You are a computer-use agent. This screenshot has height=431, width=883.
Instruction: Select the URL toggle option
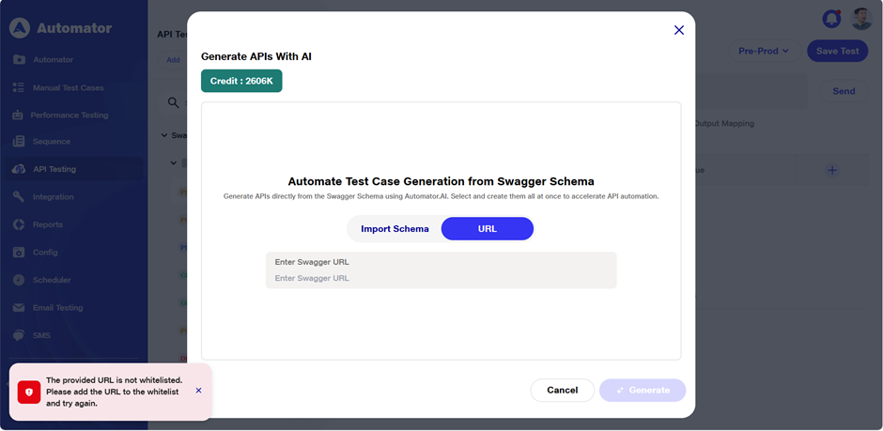(487, 229)
